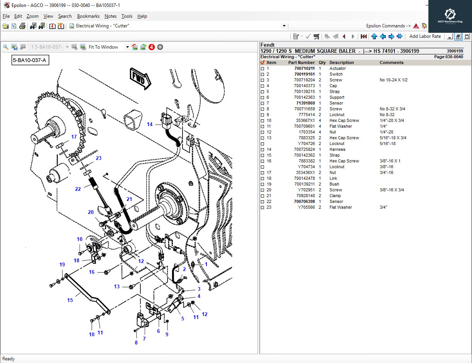Image resolution: width=472 pixels, height=363 pixels.
Task: Open the Fit To Window zoom dropdown
Action: pos(127,47)
